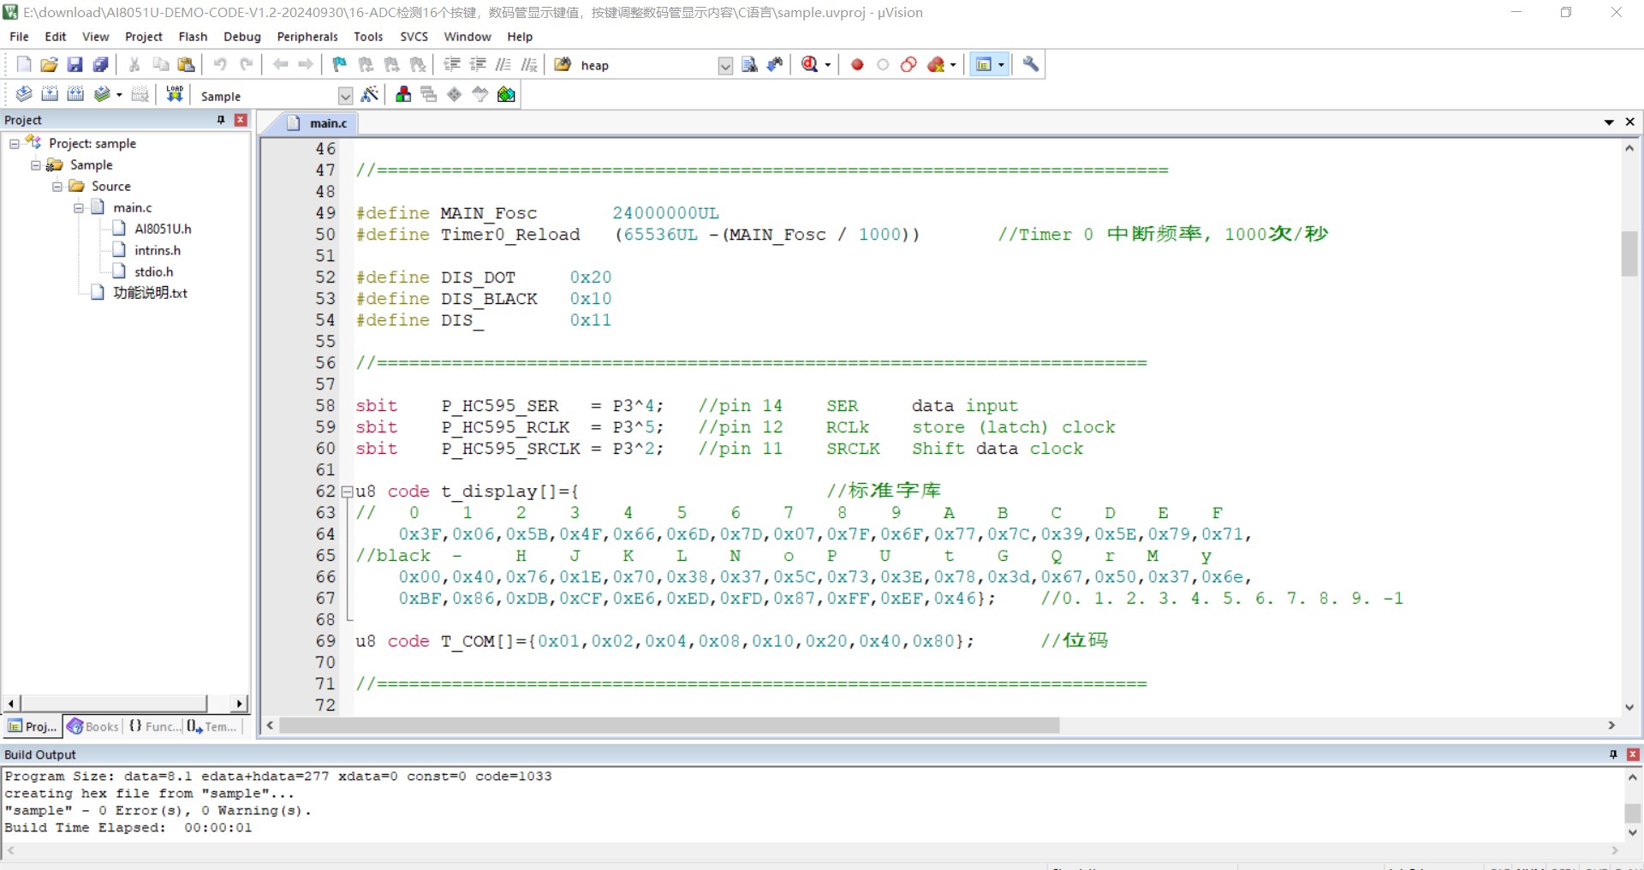Open the editor window list dropdown arrow

click(x=1609, y=122)
